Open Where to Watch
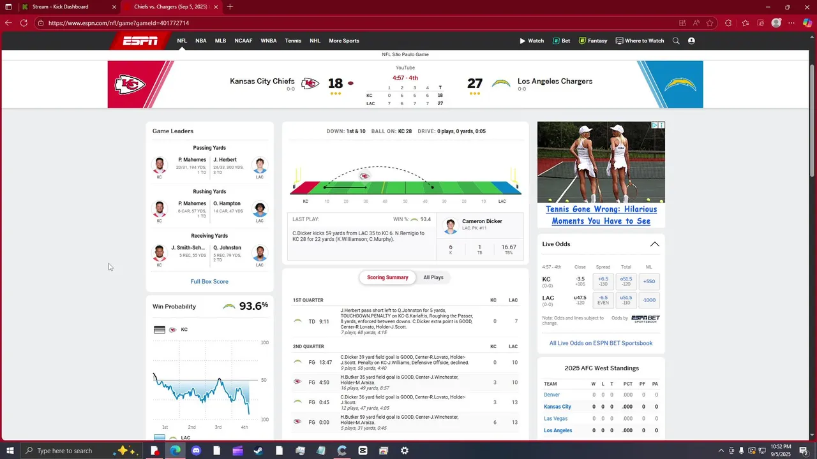This screenshot has height=459, width=817. 640,41
